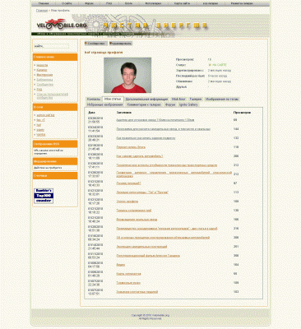The image size is (301, 329).
Task: Open 'О сайте' in the top navigation bar
Action: (x=67, y=4)
